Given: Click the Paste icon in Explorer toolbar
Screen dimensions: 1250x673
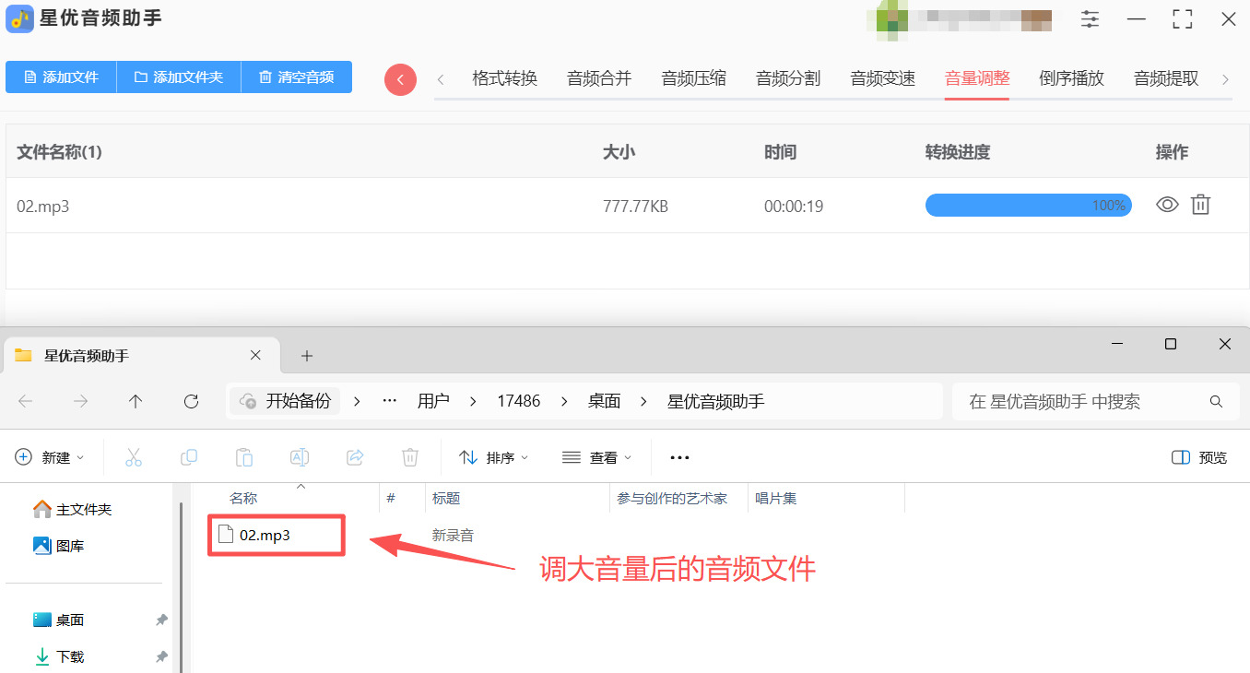Looking at the screenshot, I should [244, 456].
